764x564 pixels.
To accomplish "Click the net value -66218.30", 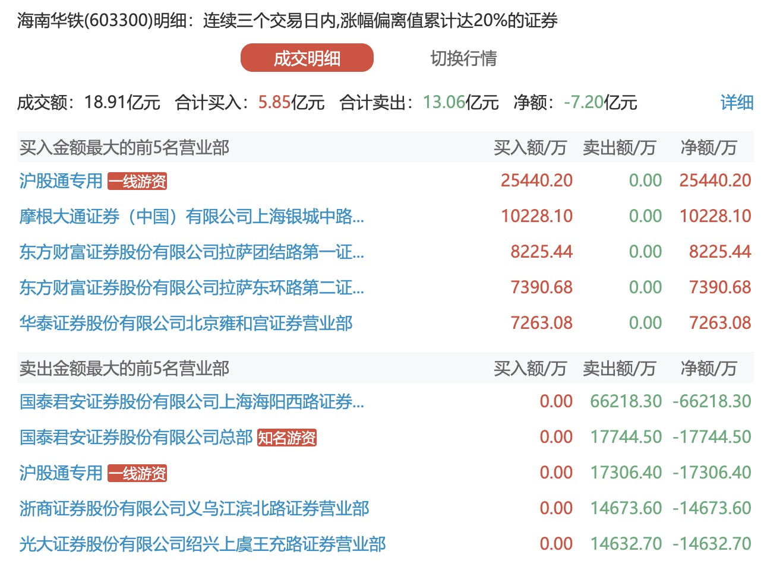I will [712, 401].
